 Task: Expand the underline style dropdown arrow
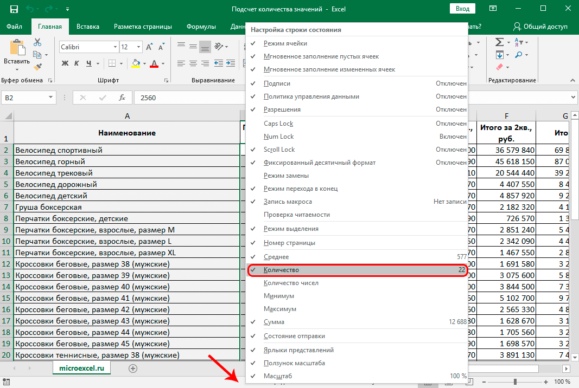98,64
